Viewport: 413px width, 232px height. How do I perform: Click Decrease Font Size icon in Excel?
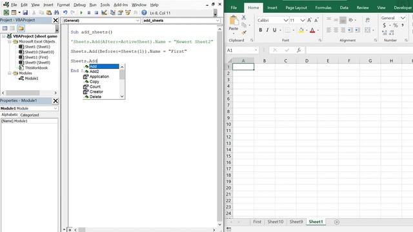[316, 20]
